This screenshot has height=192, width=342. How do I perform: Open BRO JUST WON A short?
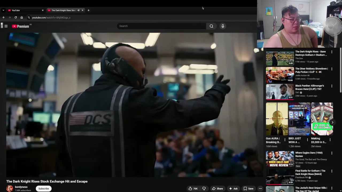299,119
